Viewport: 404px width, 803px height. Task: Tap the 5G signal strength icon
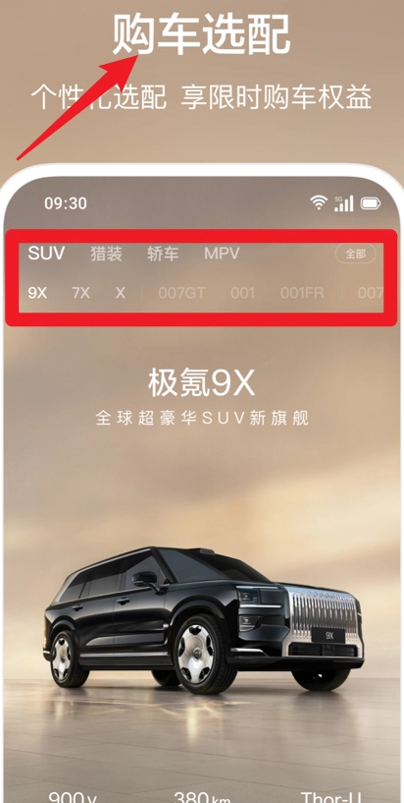(344, 202)
